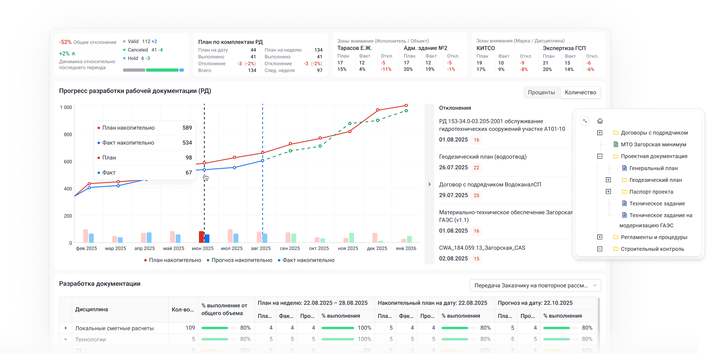Click the collapse panel arrows icon
709x354 pixels.
[x=585, y=121]
